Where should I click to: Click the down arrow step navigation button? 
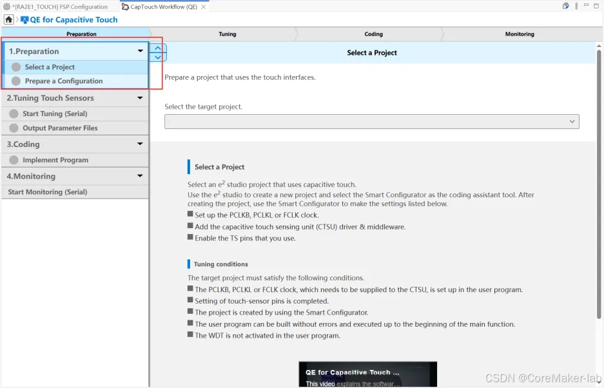coord(157,57)
